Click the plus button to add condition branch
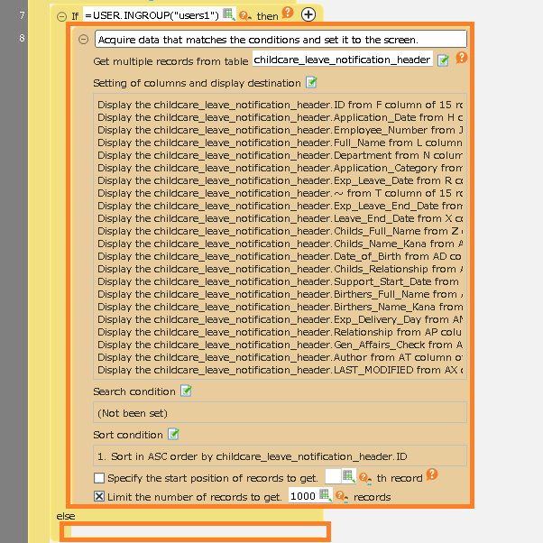 tap(308, 14)
